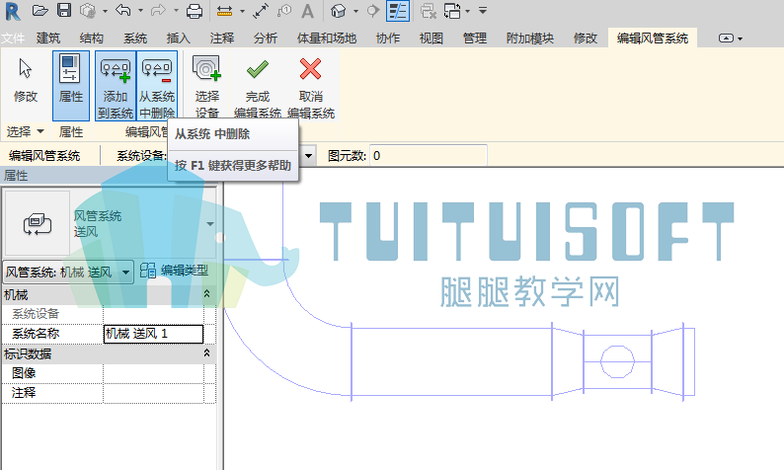Select the Tag by Category tool
Viewport: 784px width, 470px height.
[x=284, y=11]
